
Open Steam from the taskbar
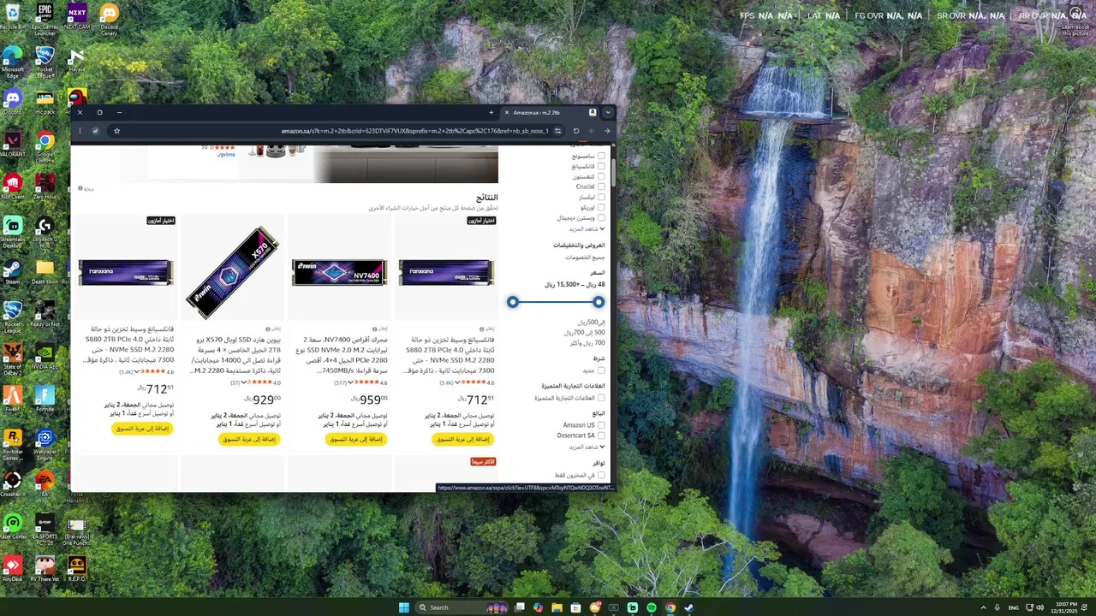[689, 607]
